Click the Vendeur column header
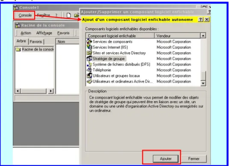 pyautogui.click(x=177, y=36)
